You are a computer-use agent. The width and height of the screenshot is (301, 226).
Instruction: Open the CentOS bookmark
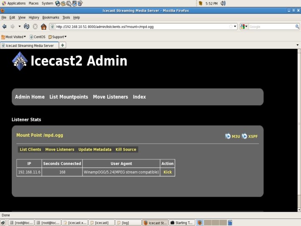[x=38, y=37]
